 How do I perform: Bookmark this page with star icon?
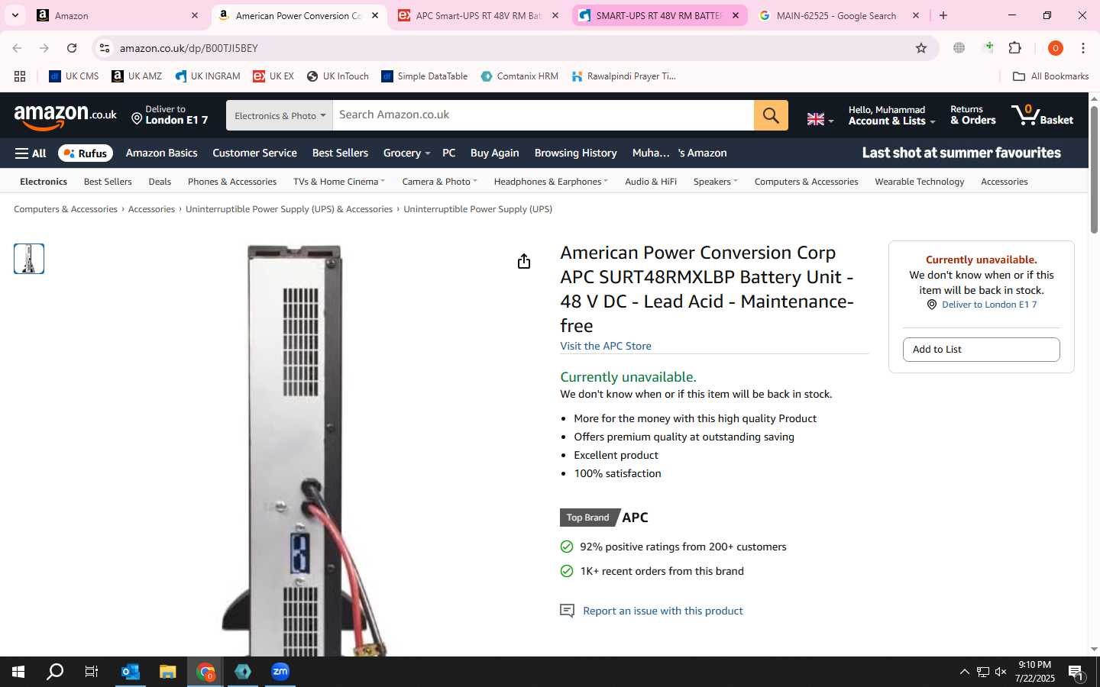(921, 48)
